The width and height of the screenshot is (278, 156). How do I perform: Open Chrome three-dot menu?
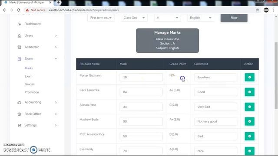(x=273, y=10)
